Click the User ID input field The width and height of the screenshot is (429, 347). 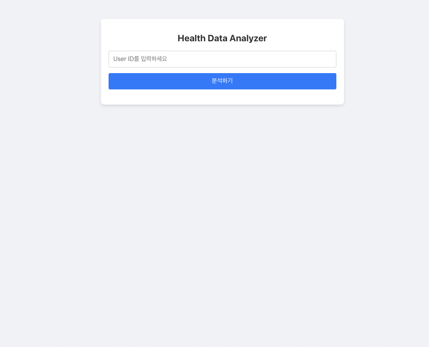(x=222, y=59)
